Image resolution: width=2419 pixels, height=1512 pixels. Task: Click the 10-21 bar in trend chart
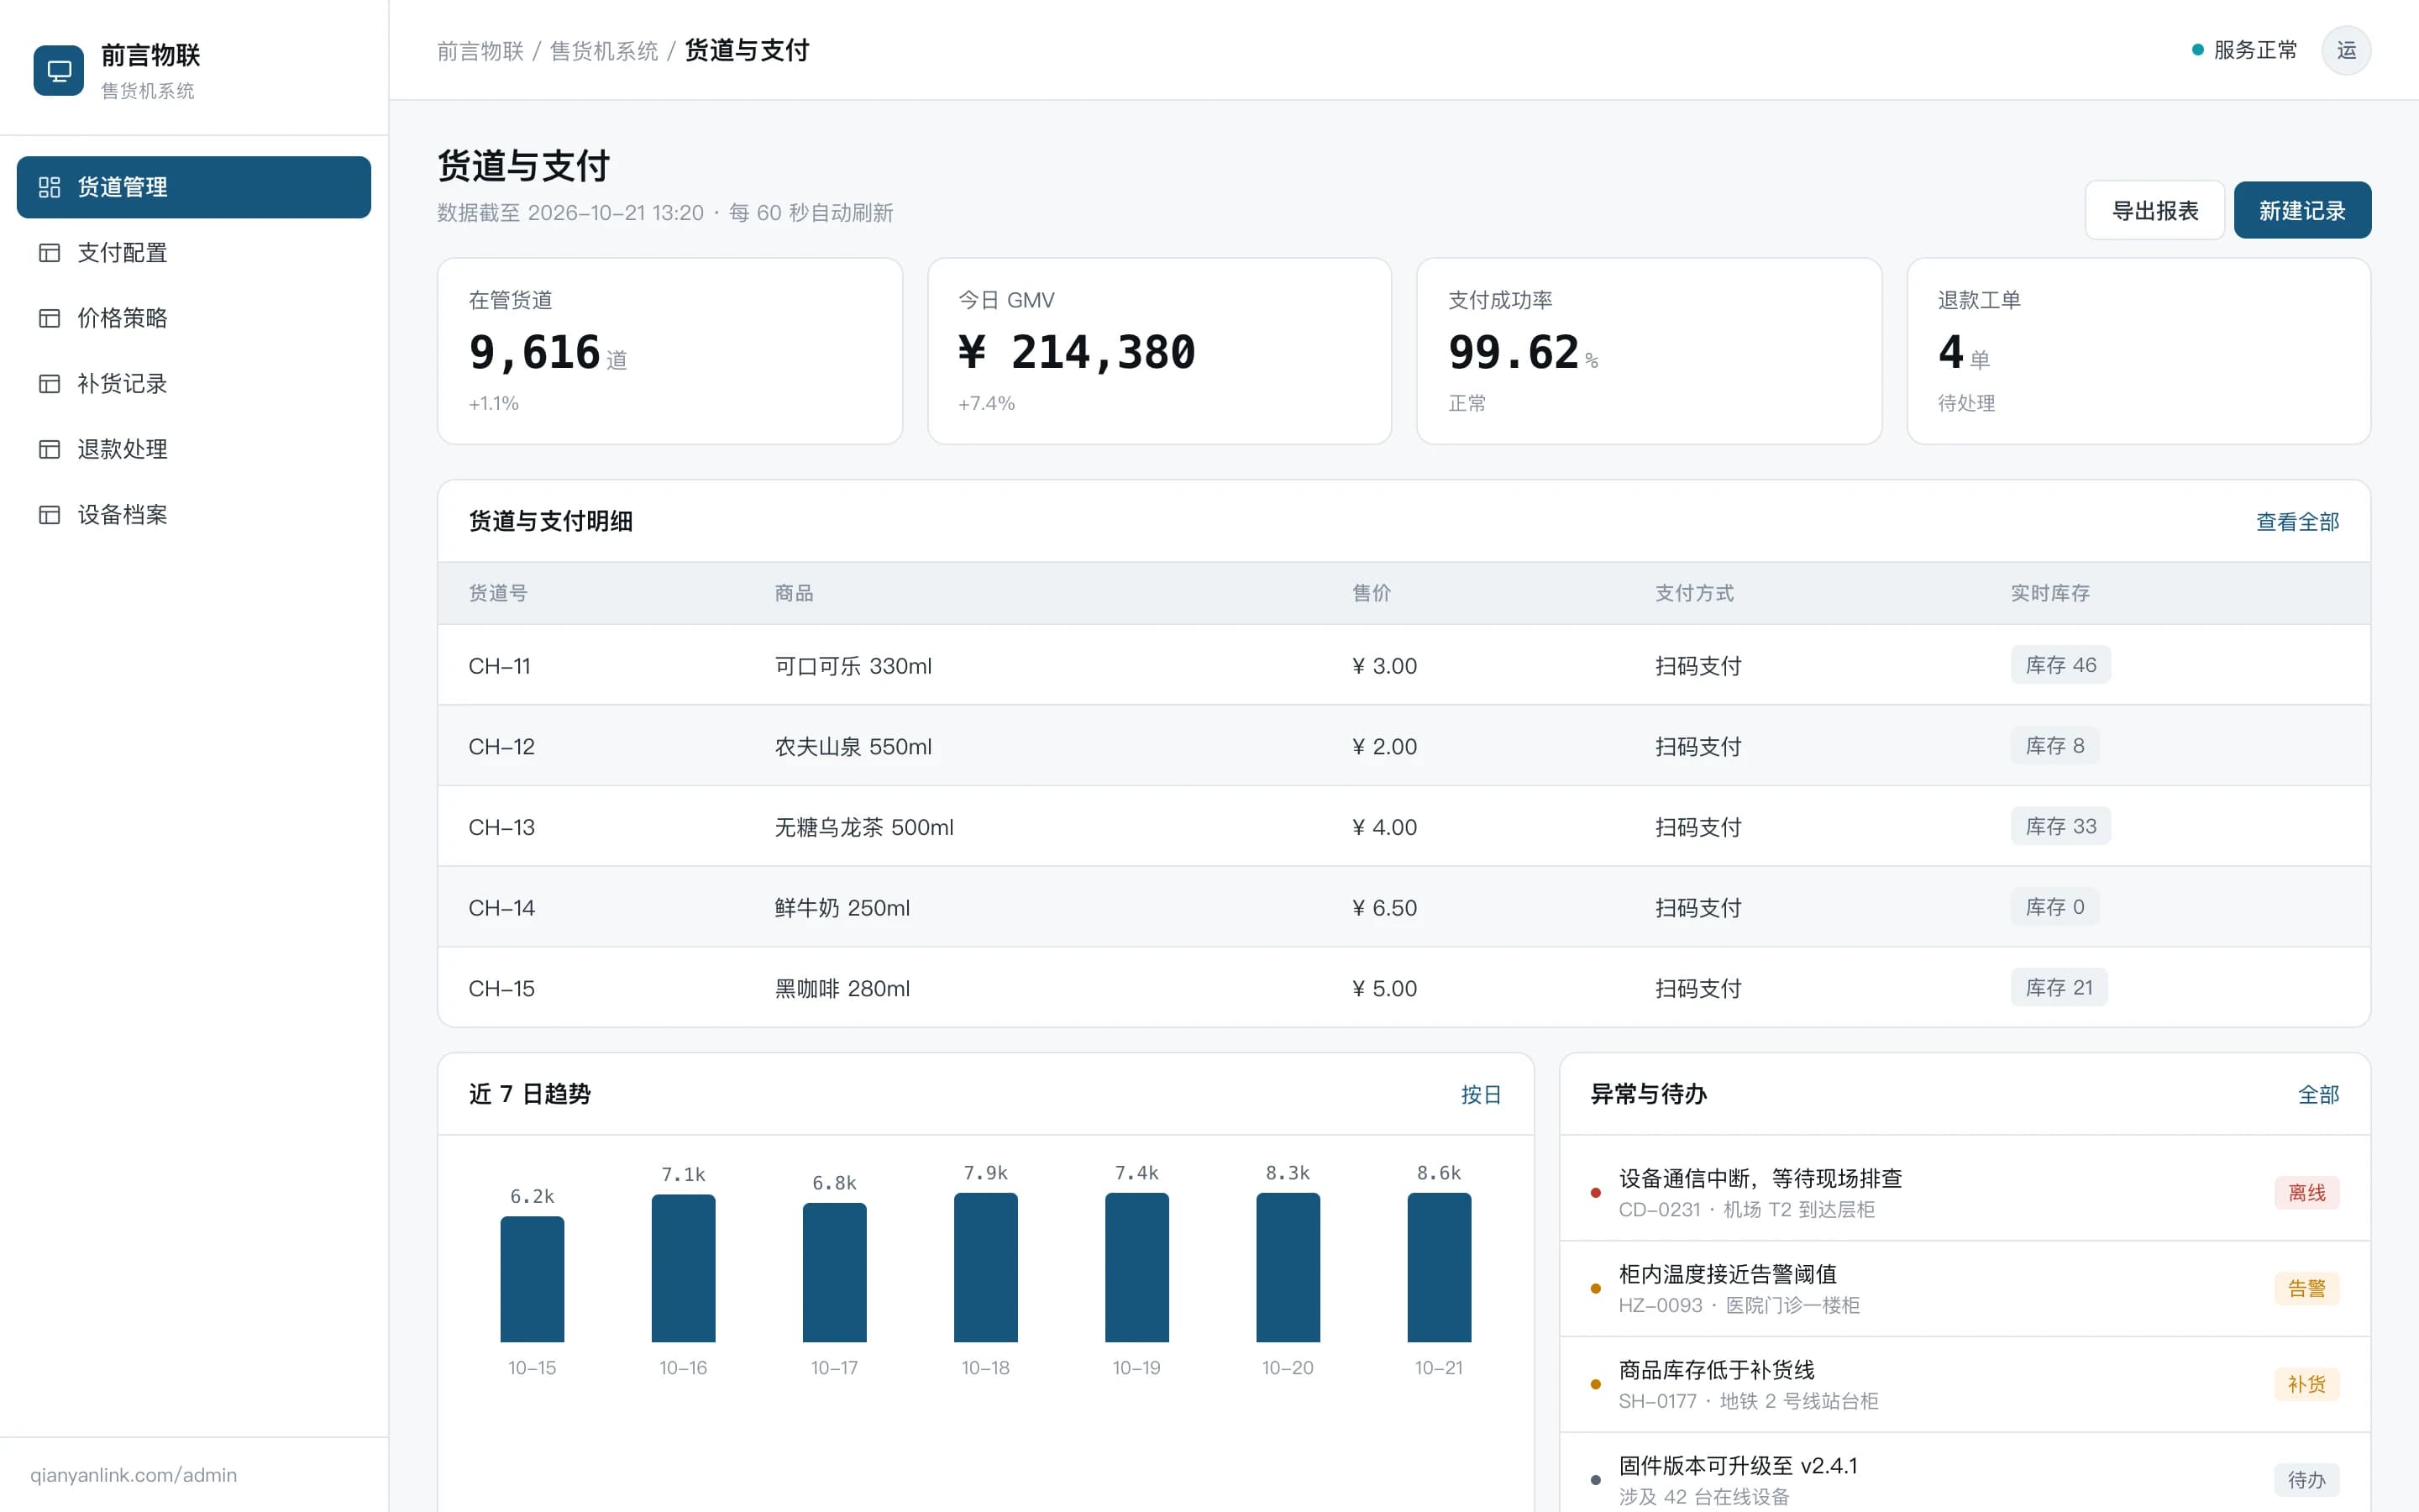1439,1267
